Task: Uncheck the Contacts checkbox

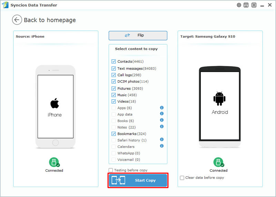Action: (114, 62)
